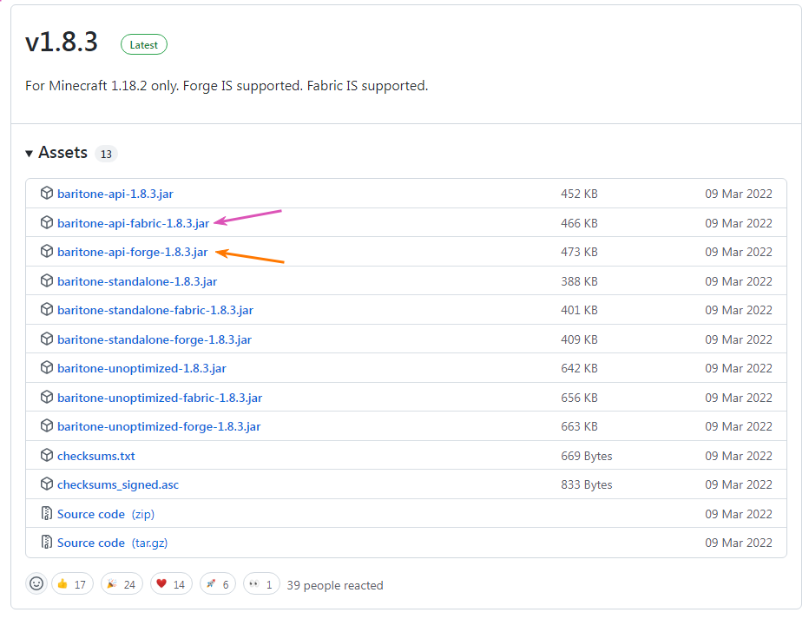Click package icon beside baritone-unoptimized-1.8.3.jar

point(46,368)
